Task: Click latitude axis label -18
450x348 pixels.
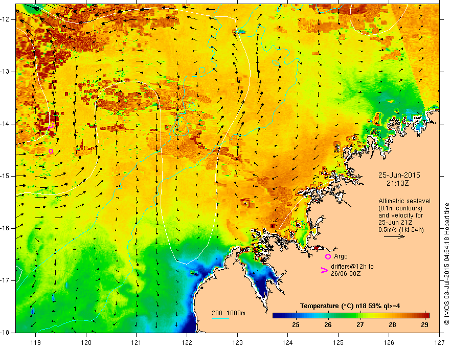Action: 6,333
